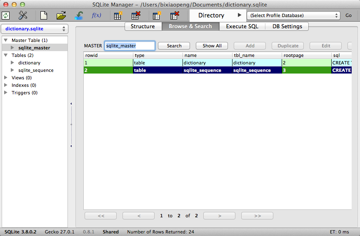This screenshot has height=236, width=360.
Task: Click the Duplicate button
Action: coord(288,46)
